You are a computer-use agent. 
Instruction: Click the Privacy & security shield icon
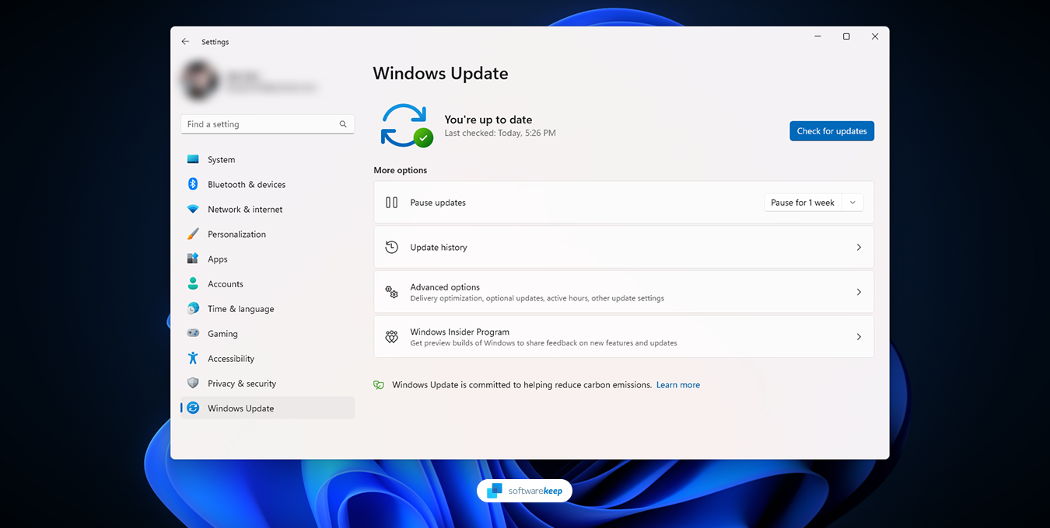(x=193, y=383)
